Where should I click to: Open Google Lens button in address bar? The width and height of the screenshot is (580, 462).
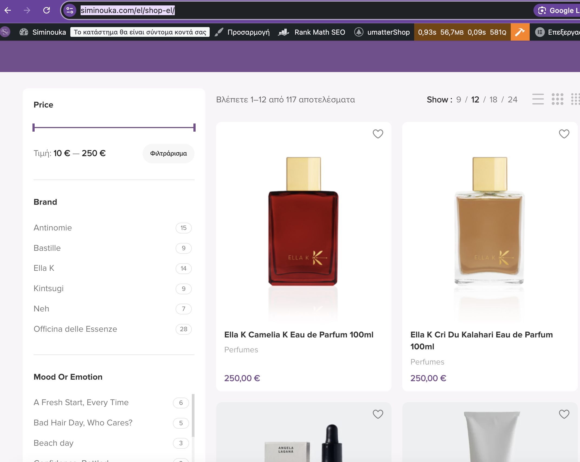(x=557, y=10)
